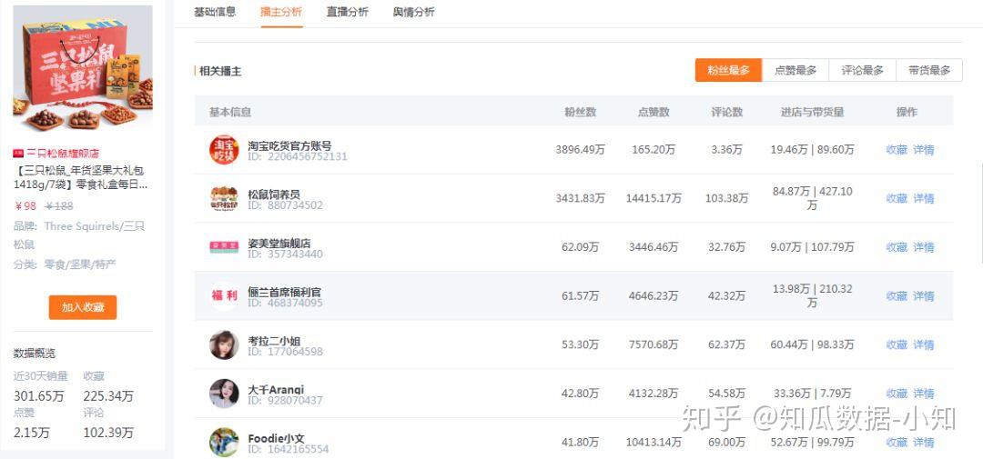Click the 三只松鼠 gift box product image
This screenshot has height=459, width=983.
click(83, 71)
